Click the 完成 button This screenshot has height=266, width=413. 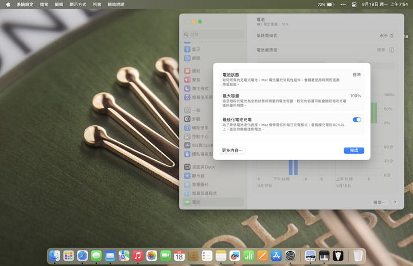pos(354,150)
